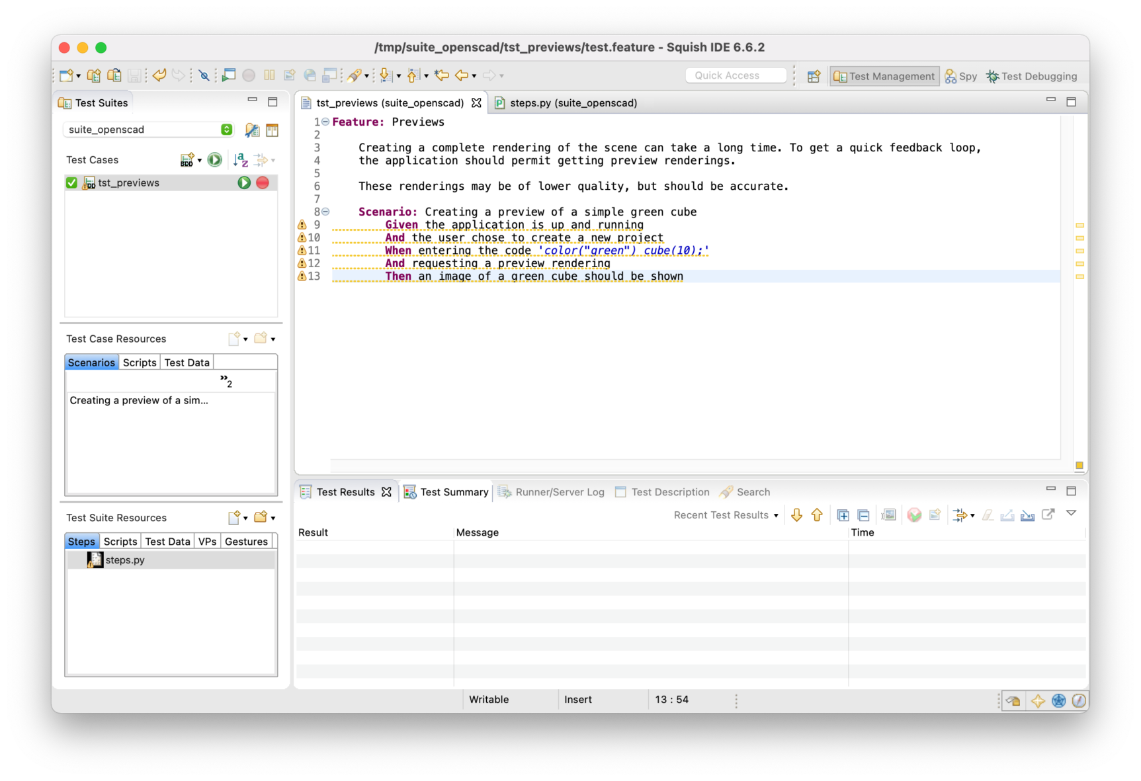Click into the Quick Access search field

(736, 75)
